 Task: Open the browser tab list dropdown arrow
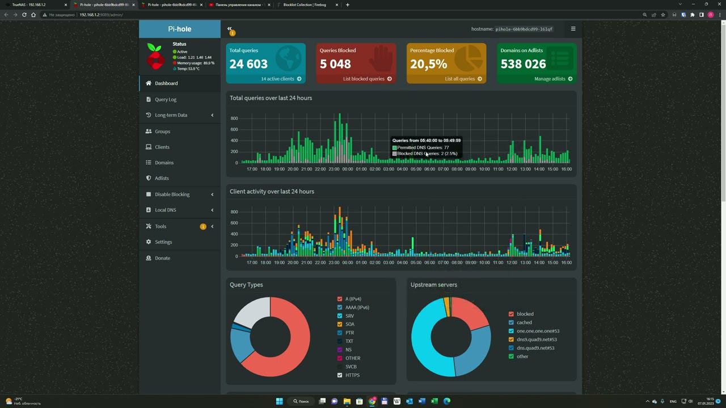coord(680,5)
